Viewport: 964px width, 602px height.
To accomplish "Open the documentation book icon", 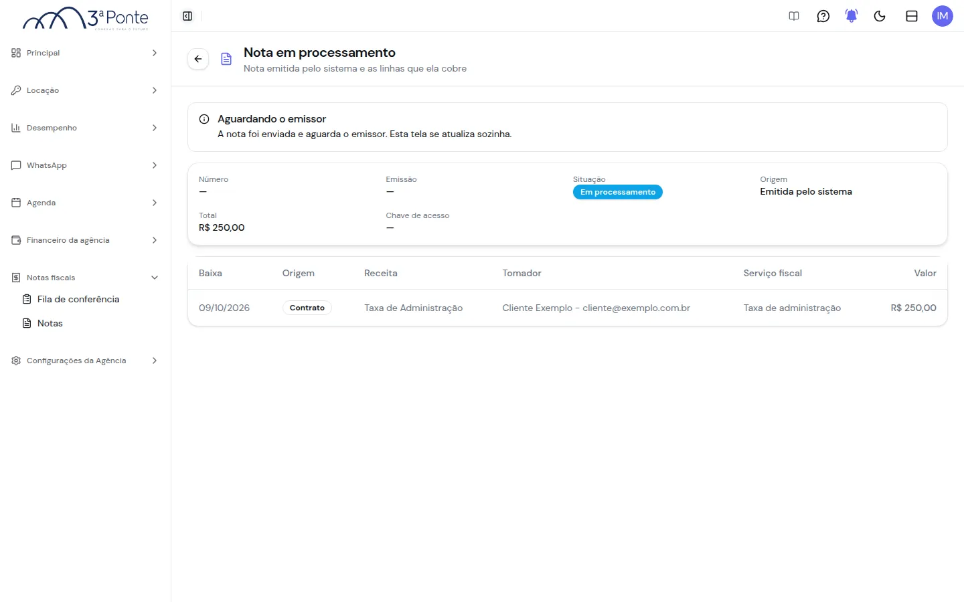I will (x=794, y=16).
